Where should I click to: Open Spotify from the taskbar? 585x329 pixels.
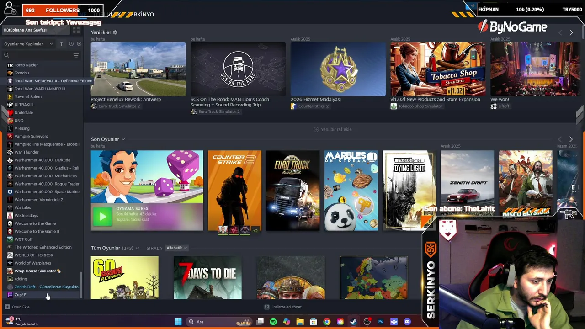pyautogui.click(x=273, y=322)
